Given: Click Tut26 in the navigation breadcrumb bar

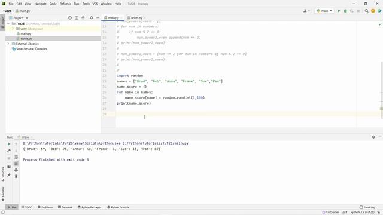Looking at the screenshot, I should point(7,11).
